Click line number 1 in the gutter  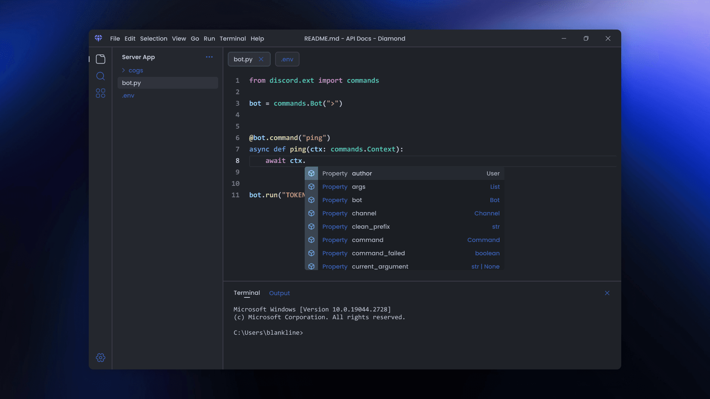click(237, 81)
